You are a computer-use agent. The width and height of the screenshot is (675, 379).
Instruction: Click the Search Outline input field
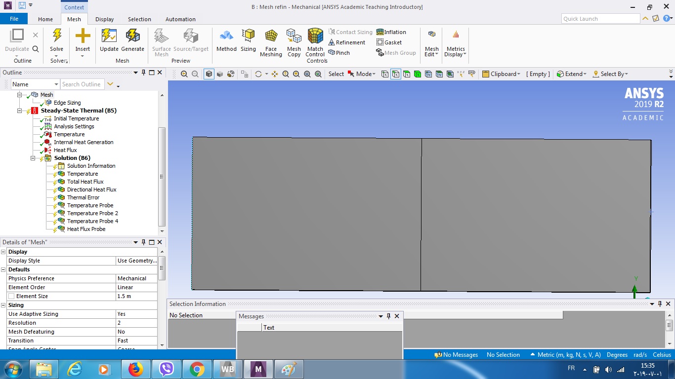click(x=83, y=84)
